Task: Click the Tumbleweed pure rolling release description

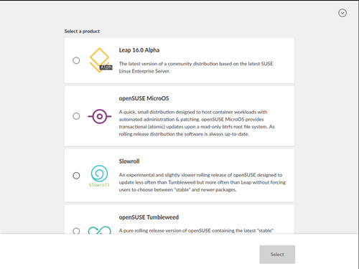Action: click(x=196, y=230)
